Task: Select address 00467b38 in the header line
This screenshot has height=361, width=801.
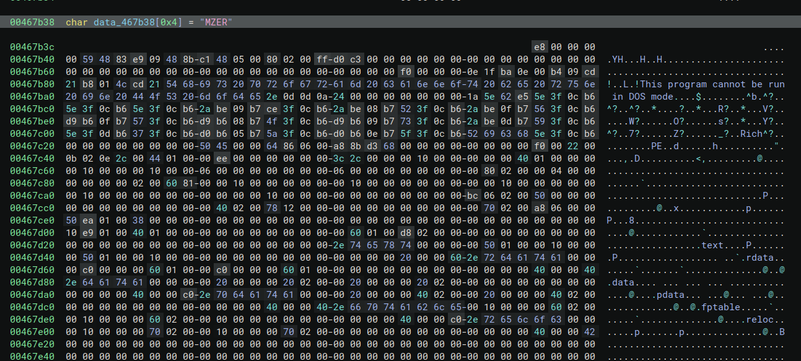Action: tap(32, 22)
